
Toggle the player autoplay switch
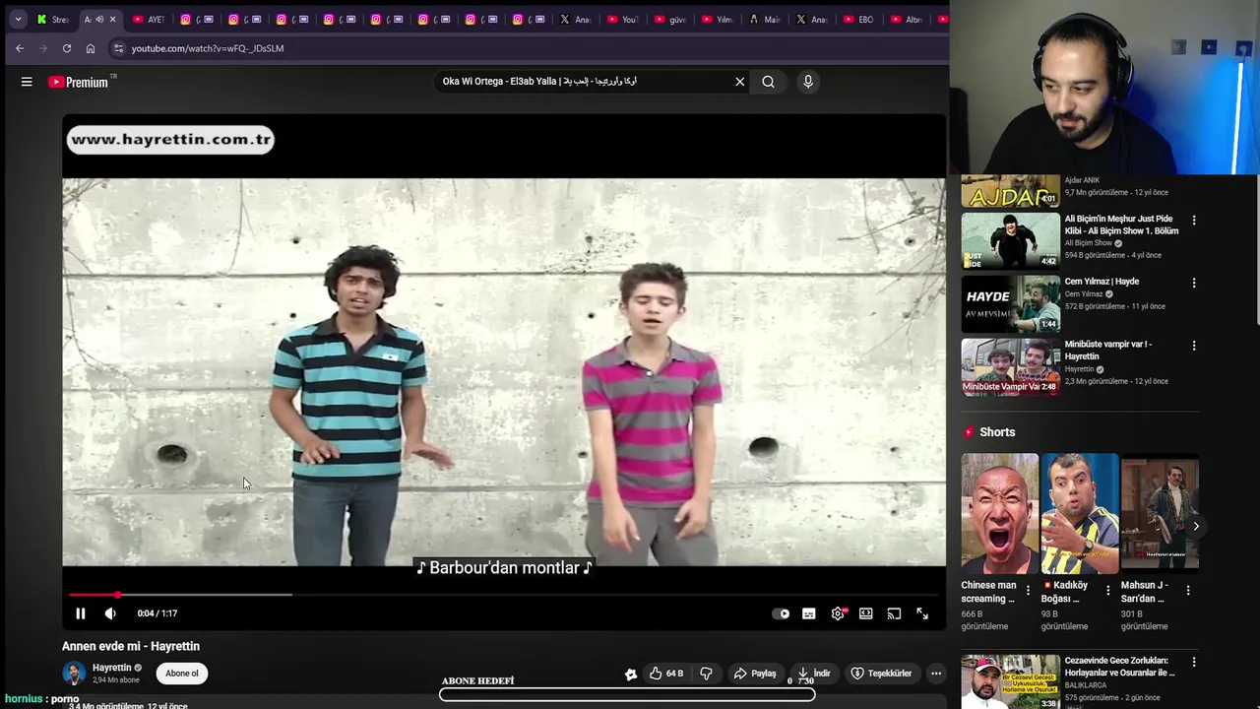(781, 613)
